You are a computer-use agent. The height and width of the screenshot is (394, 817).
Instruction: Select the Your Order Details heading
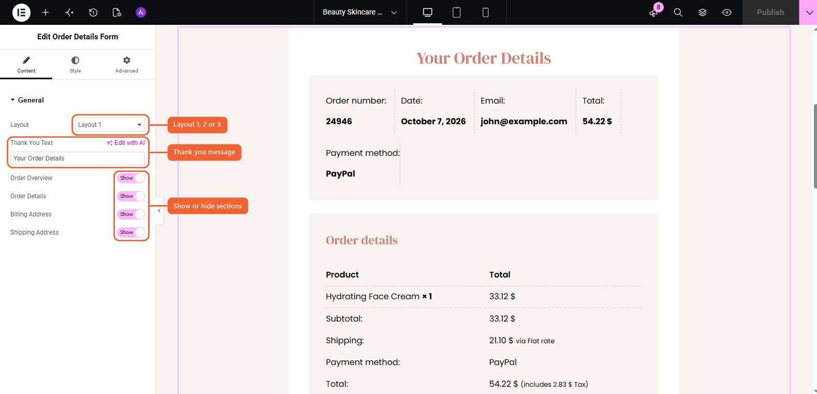click(484, 58)
